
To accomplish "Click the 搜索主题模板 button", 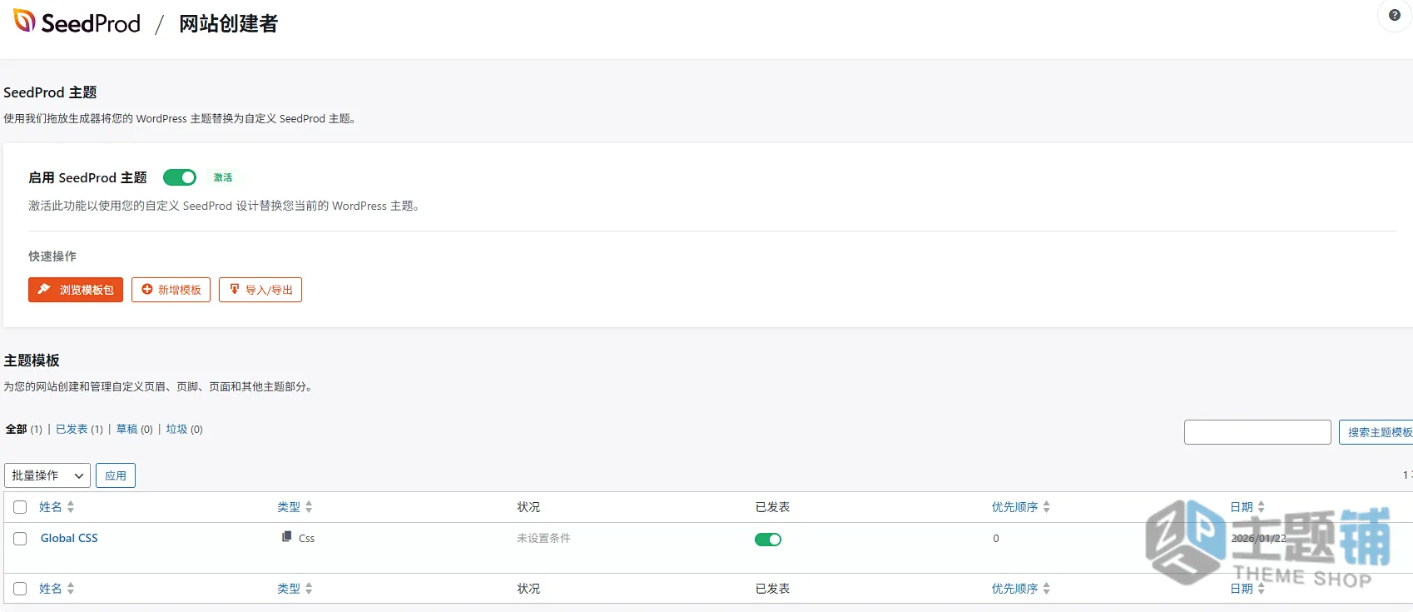I will click(1378, 432).
